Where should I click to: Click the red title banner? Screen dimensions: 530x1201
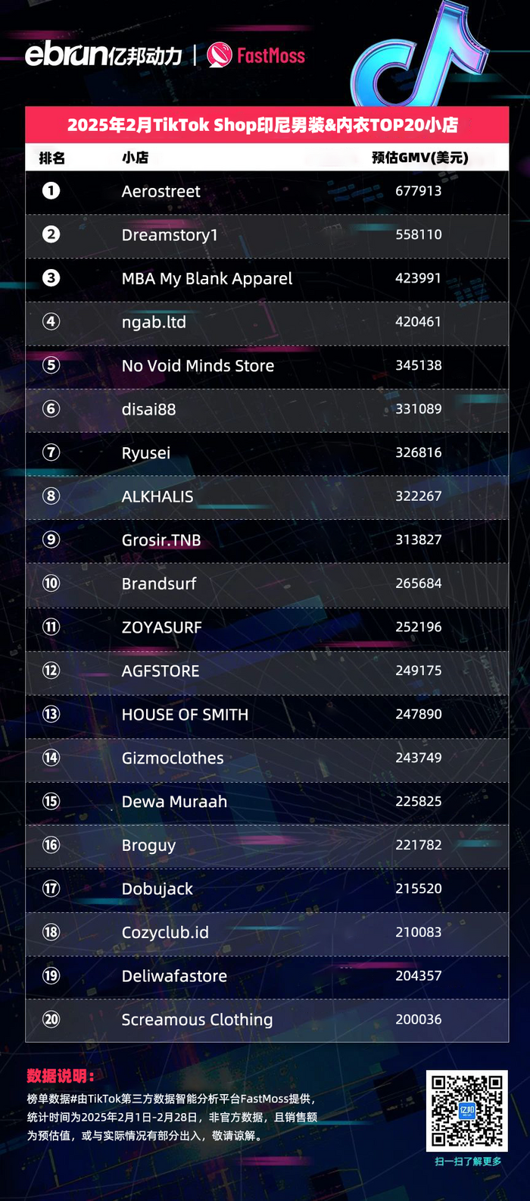tap(267, 125)
